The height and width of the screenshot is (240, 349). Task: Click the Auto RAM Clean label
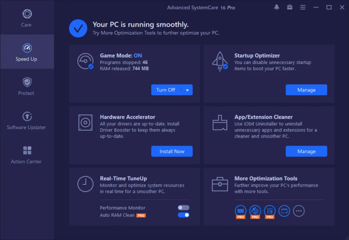point(117,215)
